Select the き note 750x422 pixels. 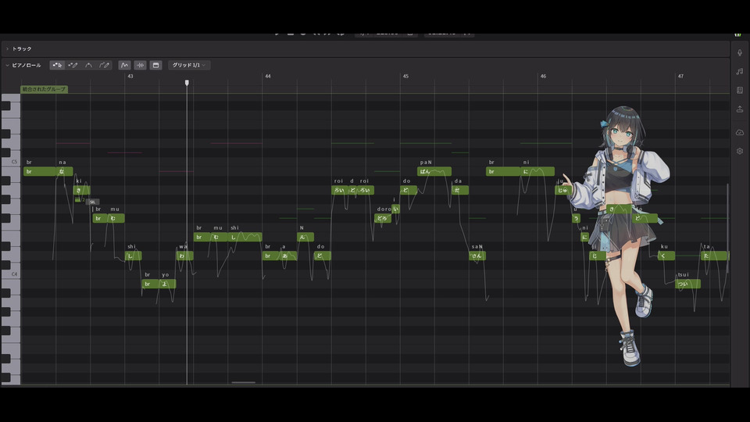[82, 190]
